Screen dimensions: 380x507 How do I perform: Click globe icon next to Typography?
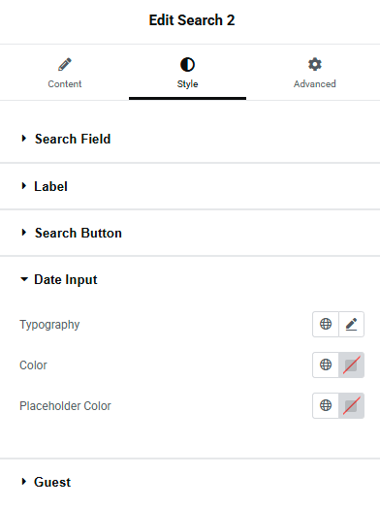(326, 324)
